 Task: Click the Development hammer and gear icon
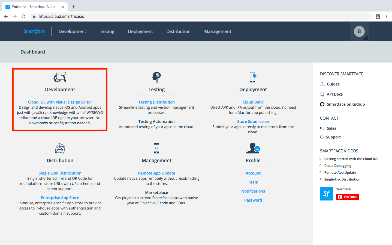pos(60,77)
